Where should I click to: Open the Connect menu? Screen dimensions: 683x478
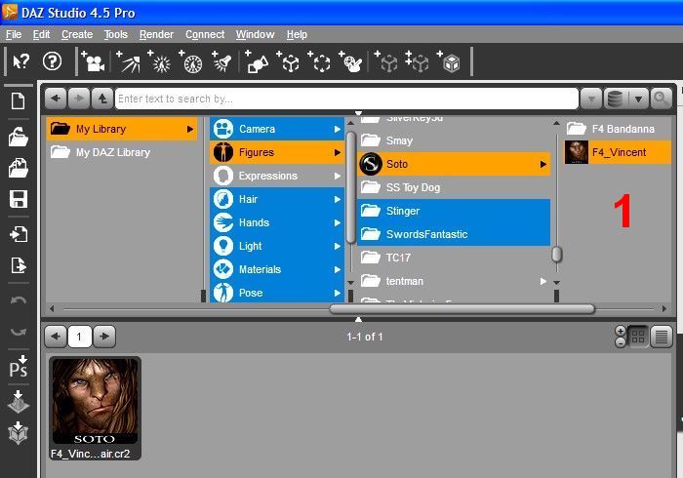coord(205,34)
